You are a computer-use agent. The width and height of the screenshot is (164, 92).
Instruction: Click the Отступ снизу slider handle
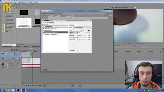click(x=79, y=40)
